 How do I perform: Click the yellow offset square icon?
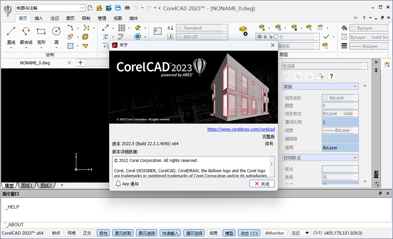pyautogui.click(x=85, y=37)
